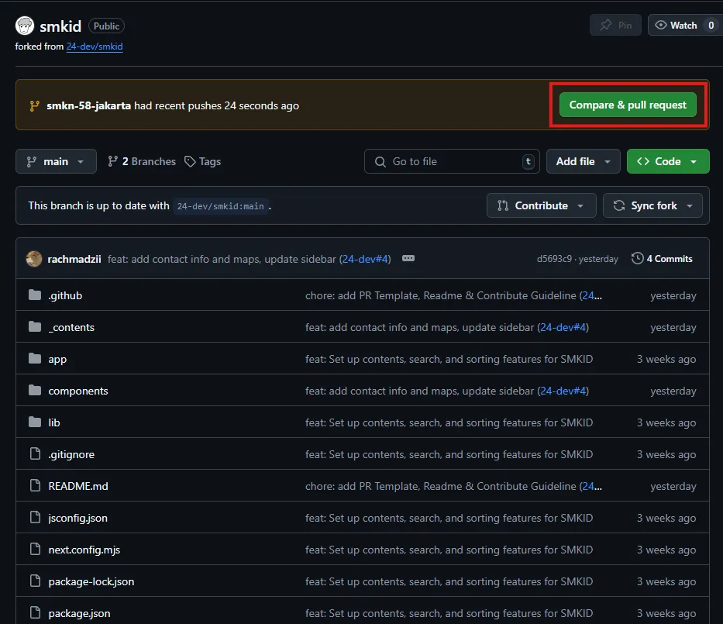Click the .github folder icon

tap(35, 295)
